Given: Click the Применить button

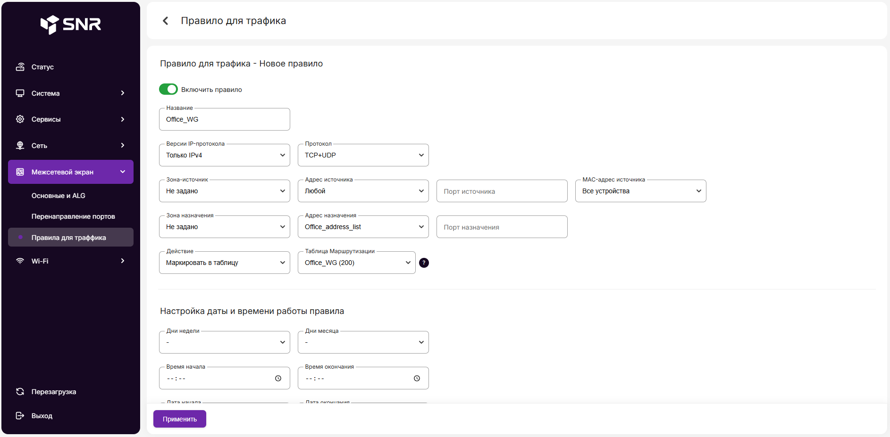Looking at the screenshot, I should pyautogui.click(x=180, y=419).
